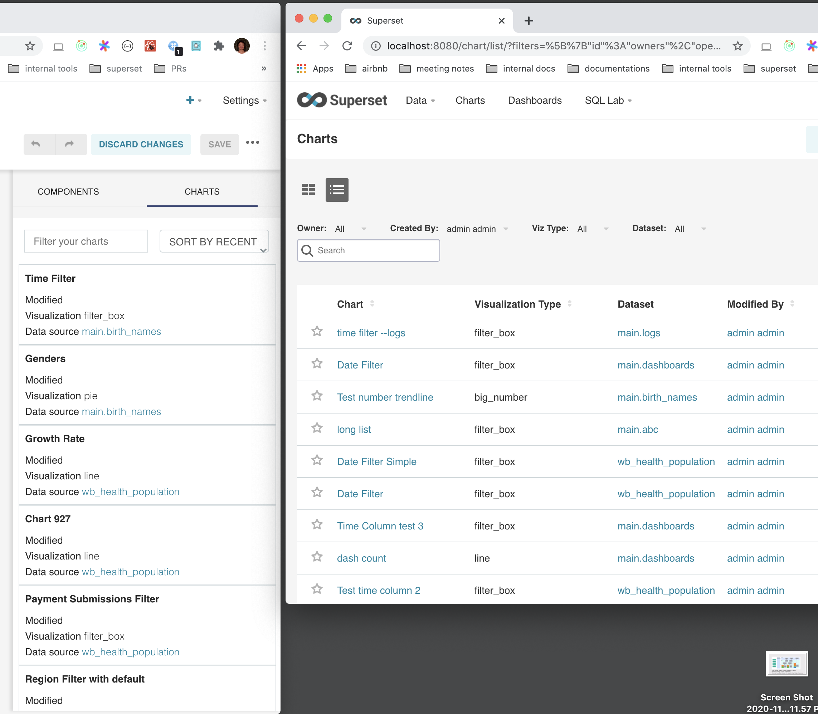Open the ellipsis options menu next to SAVE
818x714 pixels.
click(253, 143)
